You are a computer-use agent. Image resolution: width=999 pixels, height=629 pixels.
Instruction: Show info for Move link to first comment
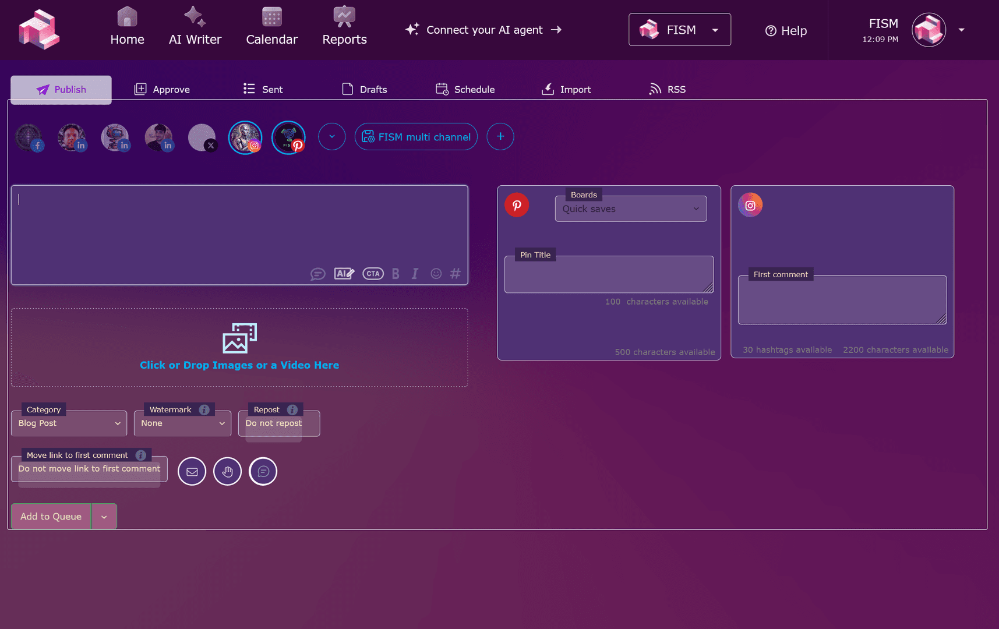pos(141,455)
